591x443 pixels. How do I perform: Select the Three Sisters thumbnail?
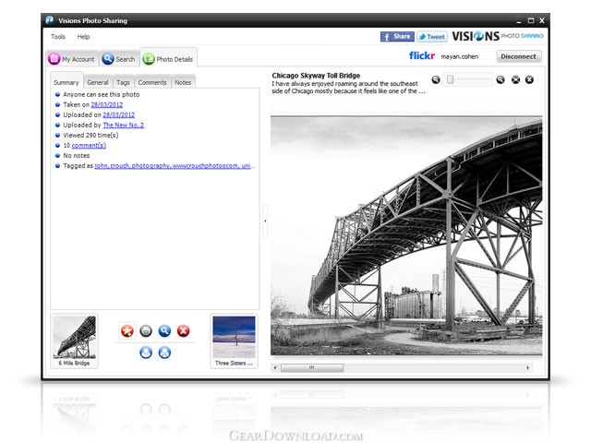tap(233, 340)
